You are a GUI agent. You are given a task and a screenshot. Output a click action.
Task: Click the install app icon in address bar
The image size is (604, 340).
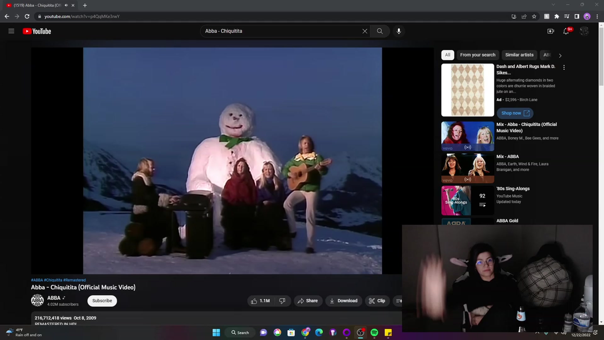514,16
